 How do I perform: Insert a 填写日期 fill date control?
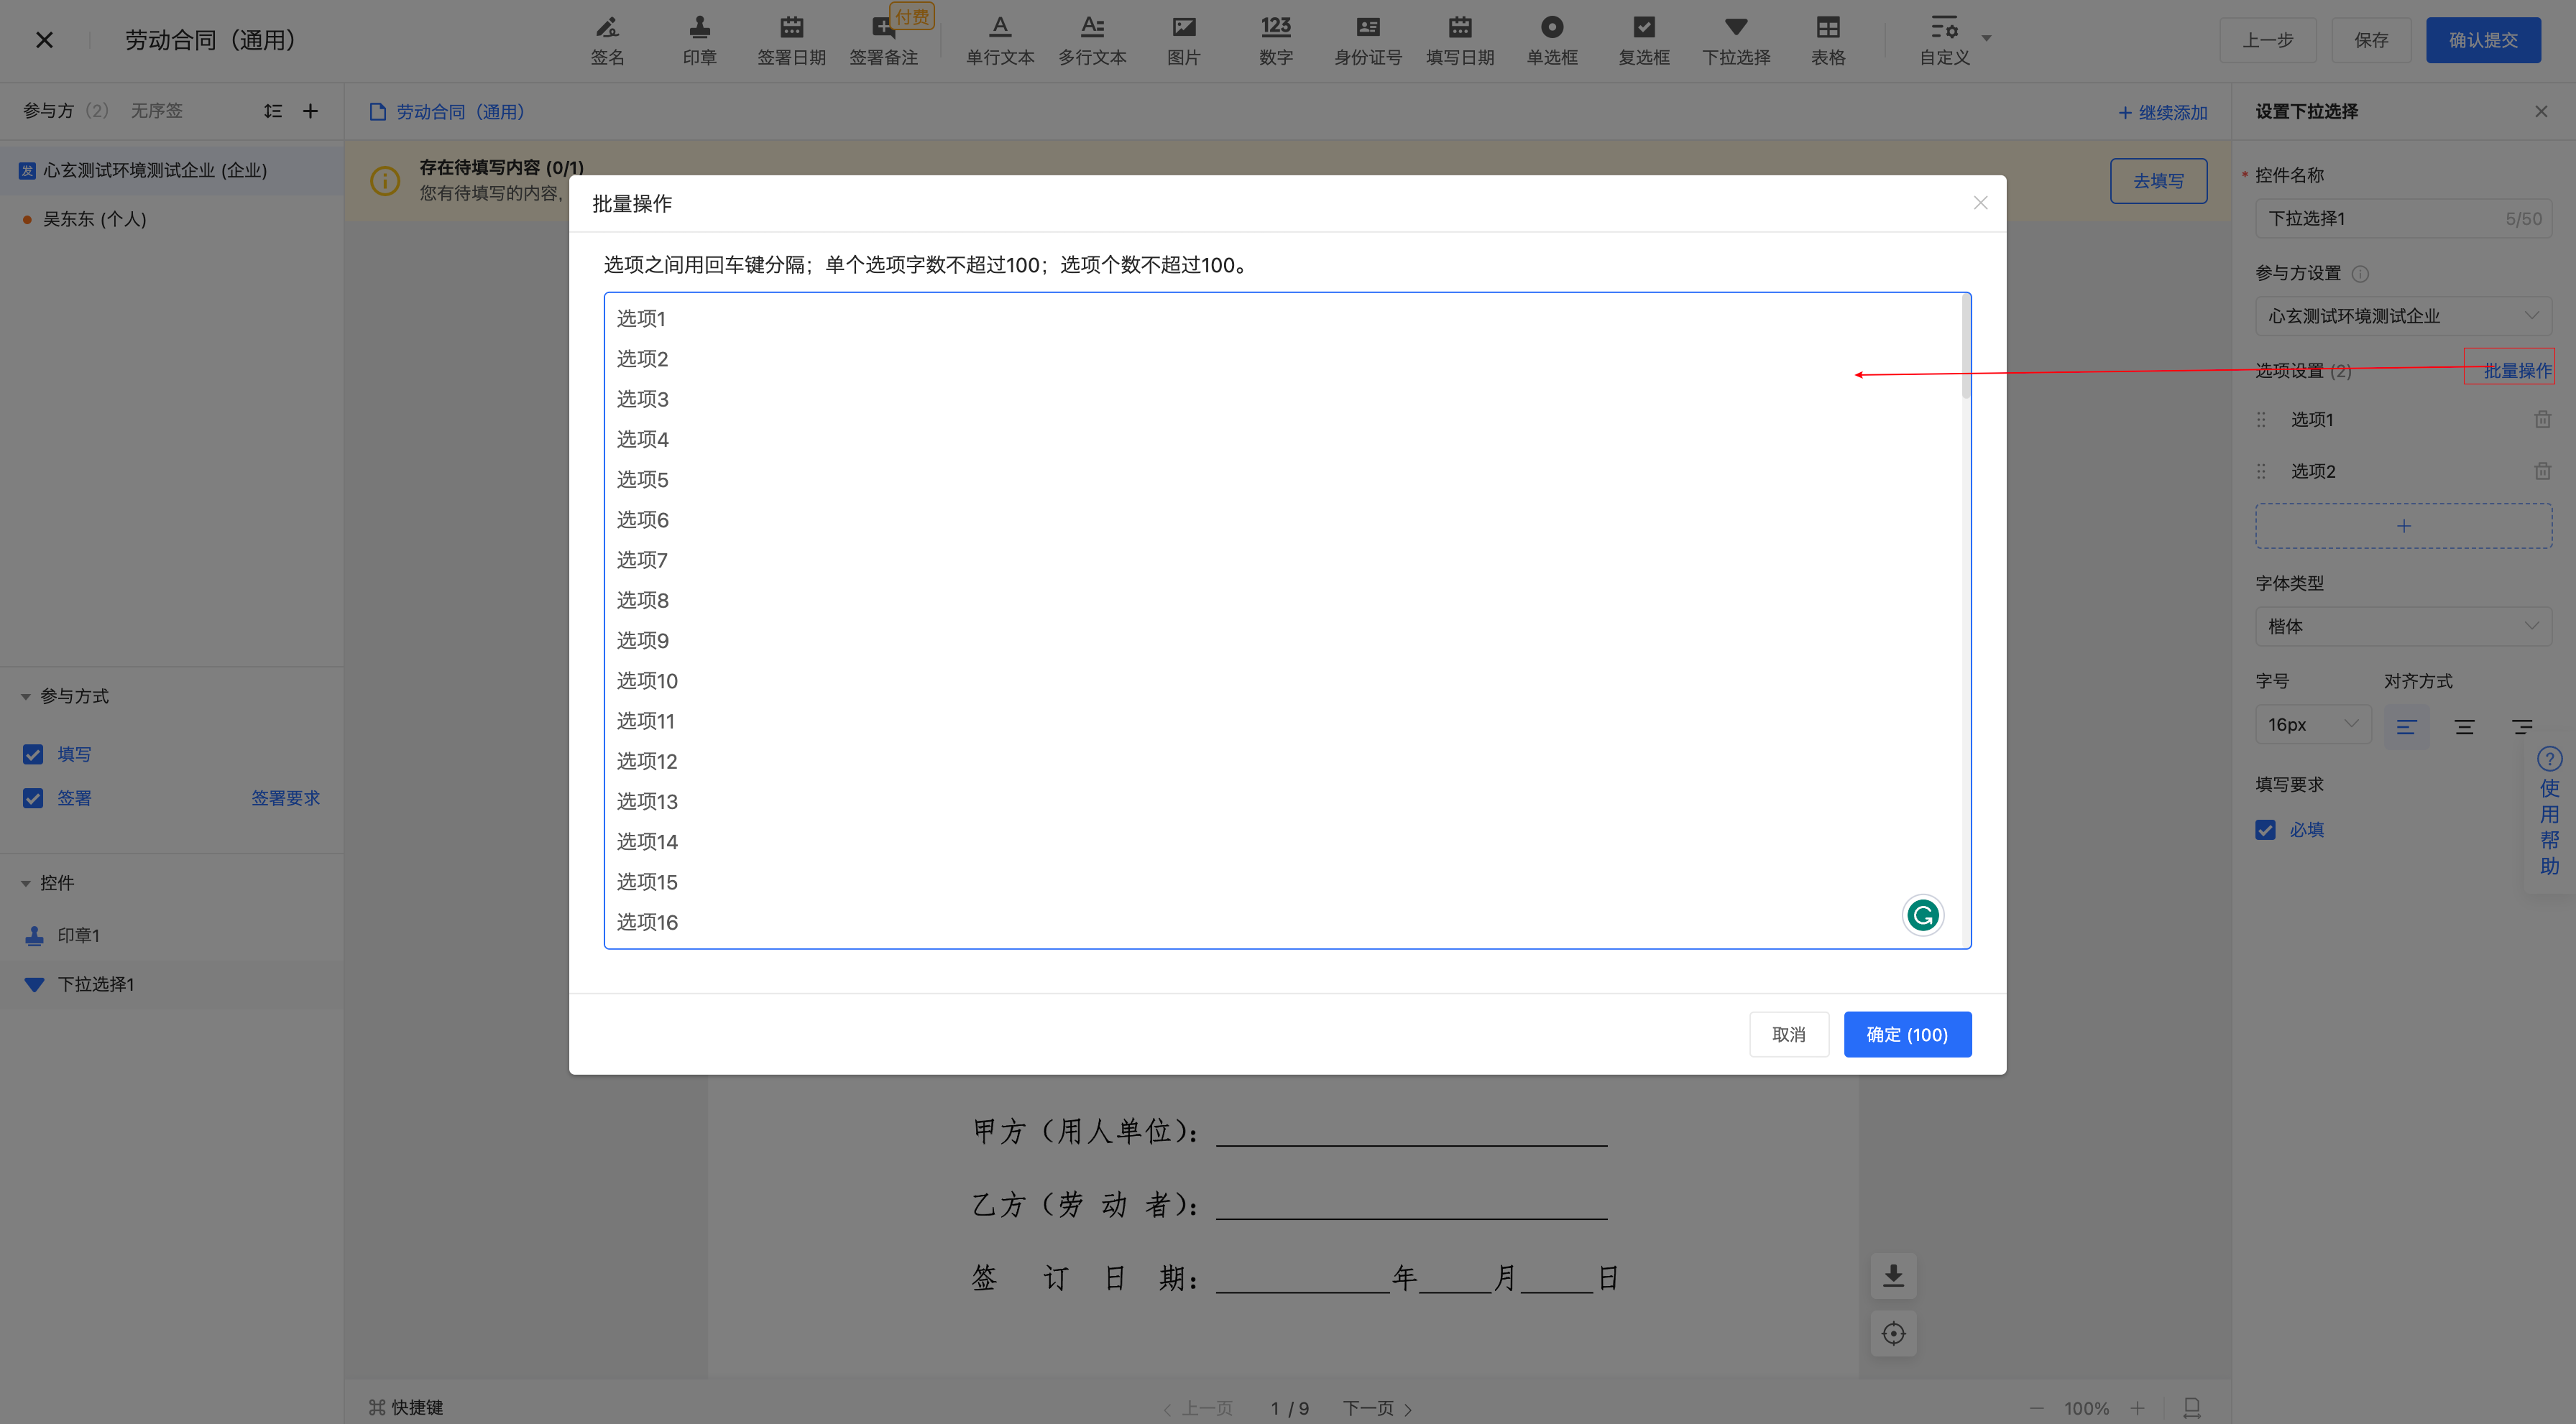tap(1460, 40)
